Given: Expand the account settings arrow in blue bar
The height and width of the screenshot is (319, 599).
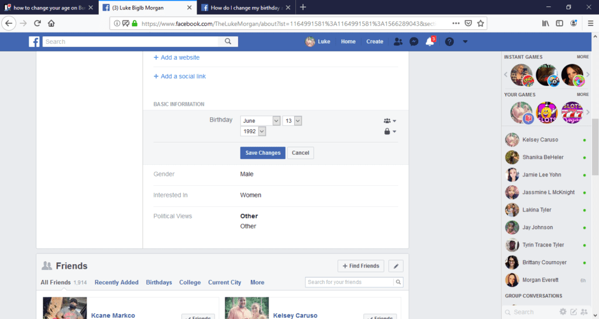Looking at the screenshot, I should click(465, 41).
